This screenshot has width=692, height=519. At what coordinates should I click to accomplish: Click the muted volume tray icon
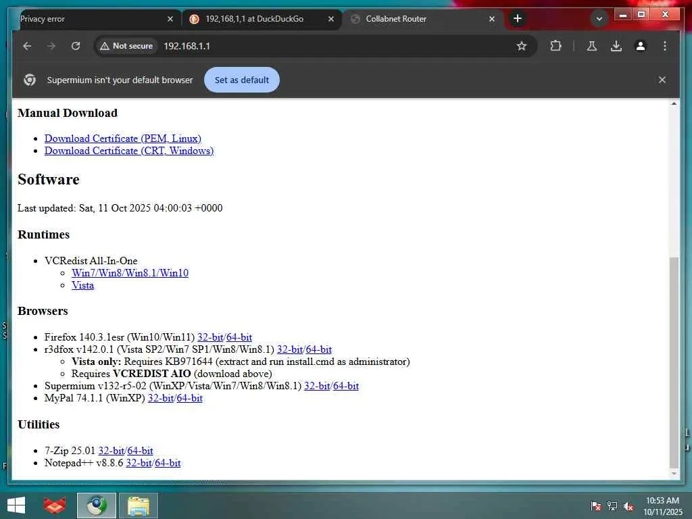pyautogui.click(x=628, y=506)
